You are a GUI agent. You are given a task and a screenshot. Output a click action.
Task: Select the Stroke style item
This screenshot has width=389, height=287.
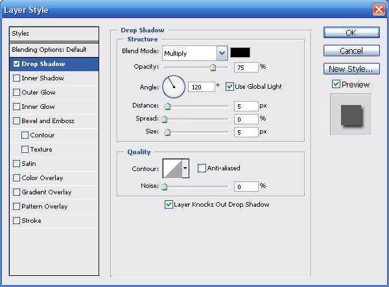click(31, 221)
